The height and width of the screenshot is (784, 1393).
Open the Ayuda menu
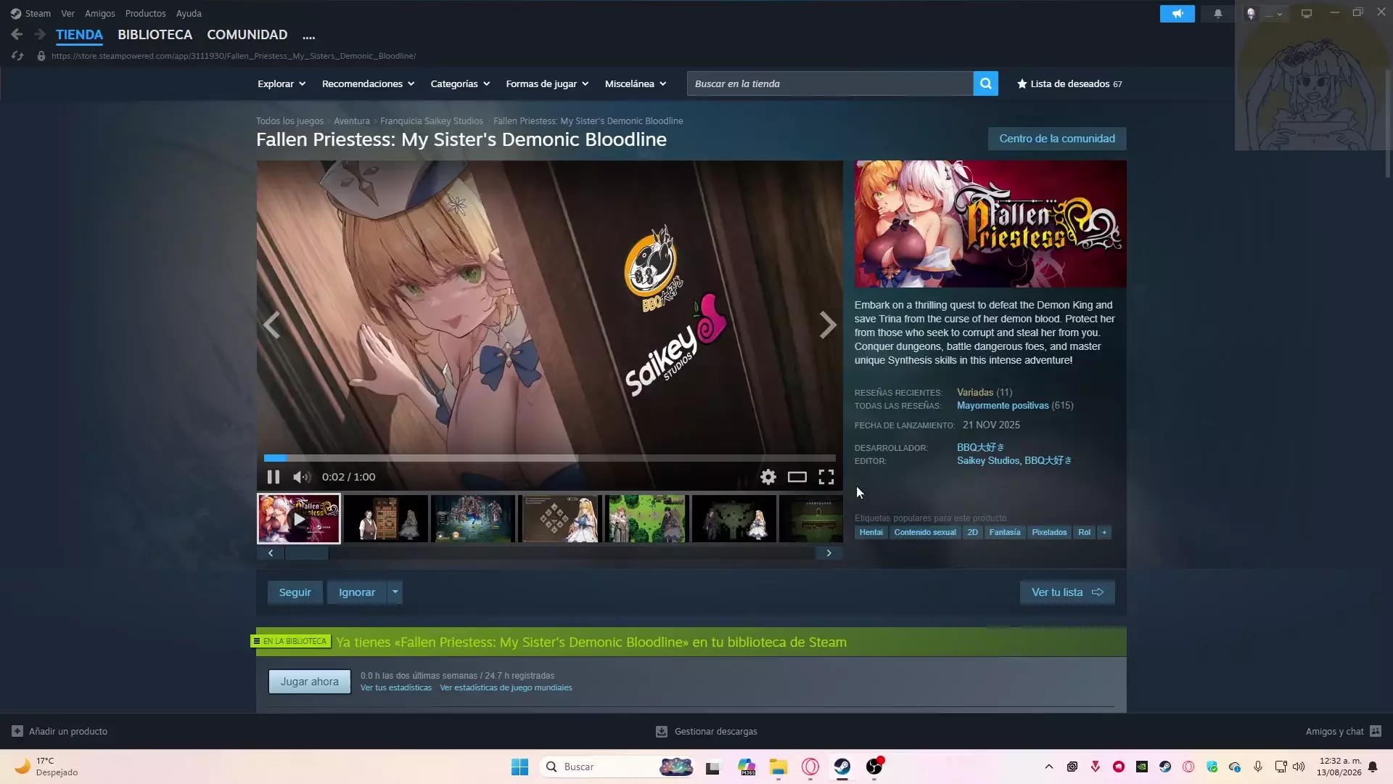(189, 13)
